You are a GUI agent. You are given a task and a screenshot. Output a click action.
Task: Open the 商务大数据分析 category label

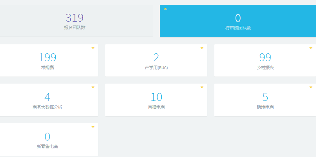point(47,107)
